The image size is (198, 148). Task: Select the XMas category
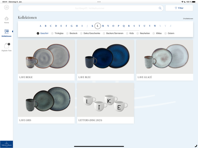(157, 33)
